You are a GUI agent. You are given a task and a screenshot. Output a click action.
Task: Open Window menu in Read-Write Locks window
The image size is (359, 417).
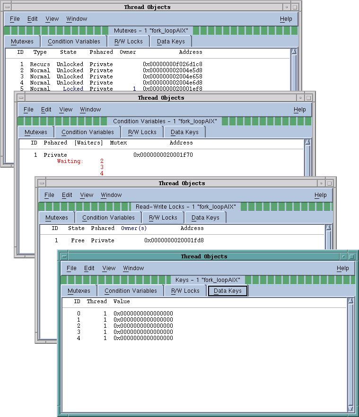(111, 195)
